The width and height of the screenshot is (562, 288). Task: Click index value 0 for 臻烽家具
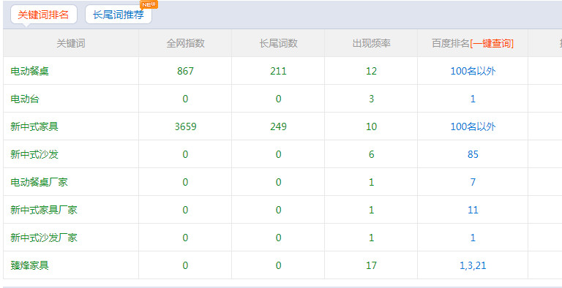185,265
